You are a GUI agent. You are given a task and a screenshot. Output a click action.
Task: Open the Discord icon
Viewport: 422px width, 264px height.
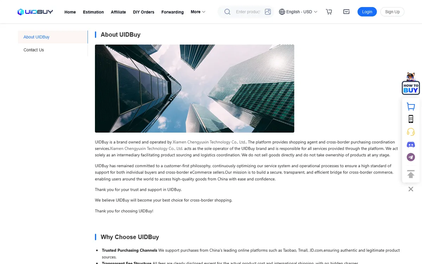[x=411, y=145]
